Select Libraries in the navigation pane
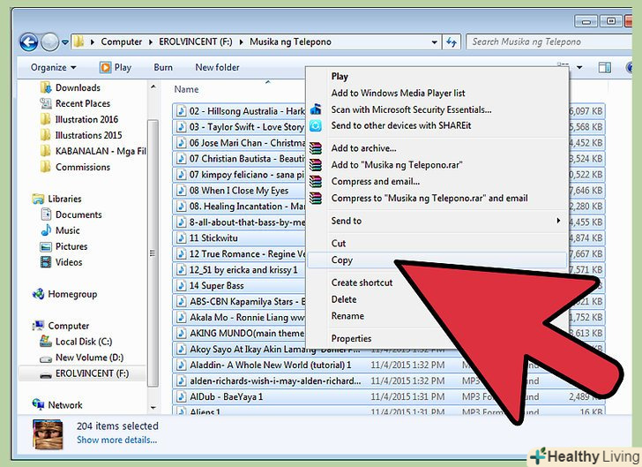Viewport: 642px width, 467px height. click(x=57, y=199)
